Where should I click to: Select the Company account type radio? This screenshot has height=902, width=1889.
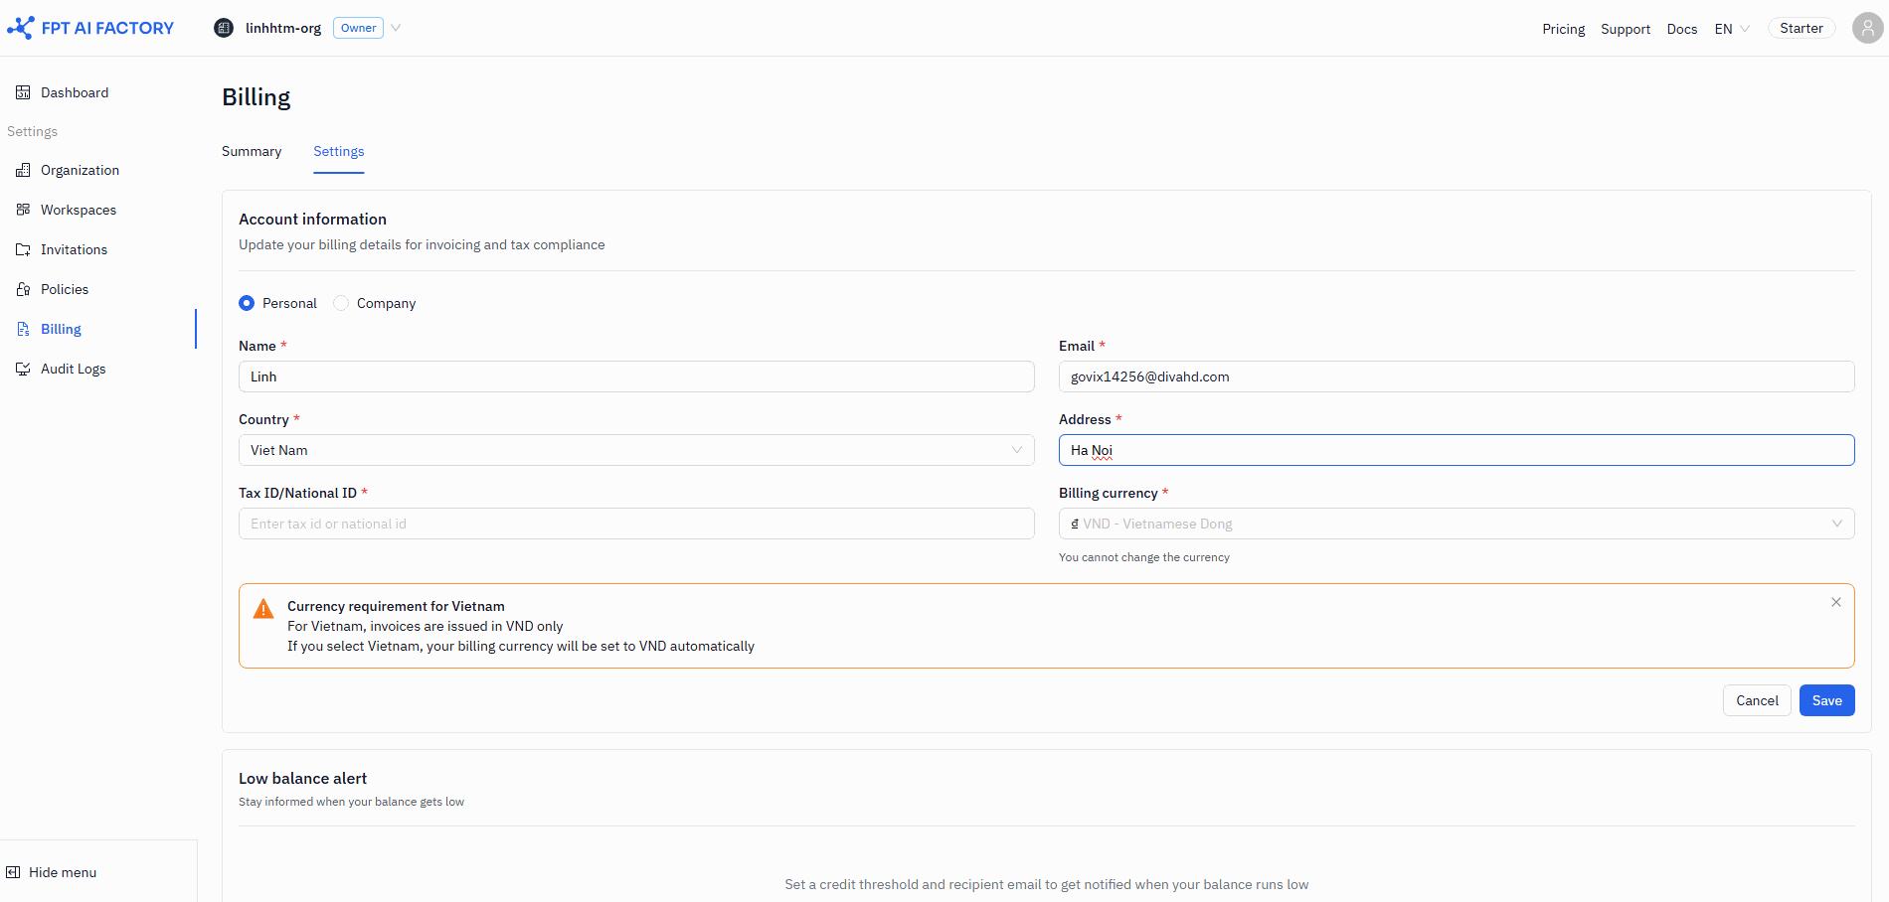pos(341,303)
